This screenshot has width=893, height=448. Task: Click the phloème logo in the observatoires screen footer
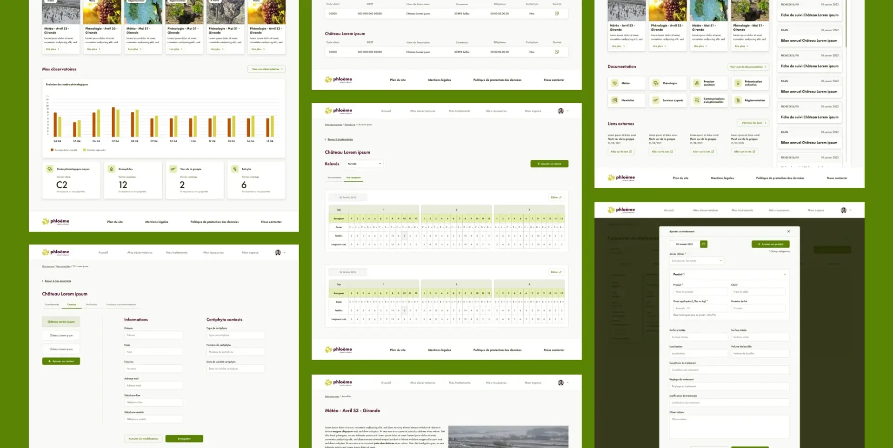tap(56, 222)
